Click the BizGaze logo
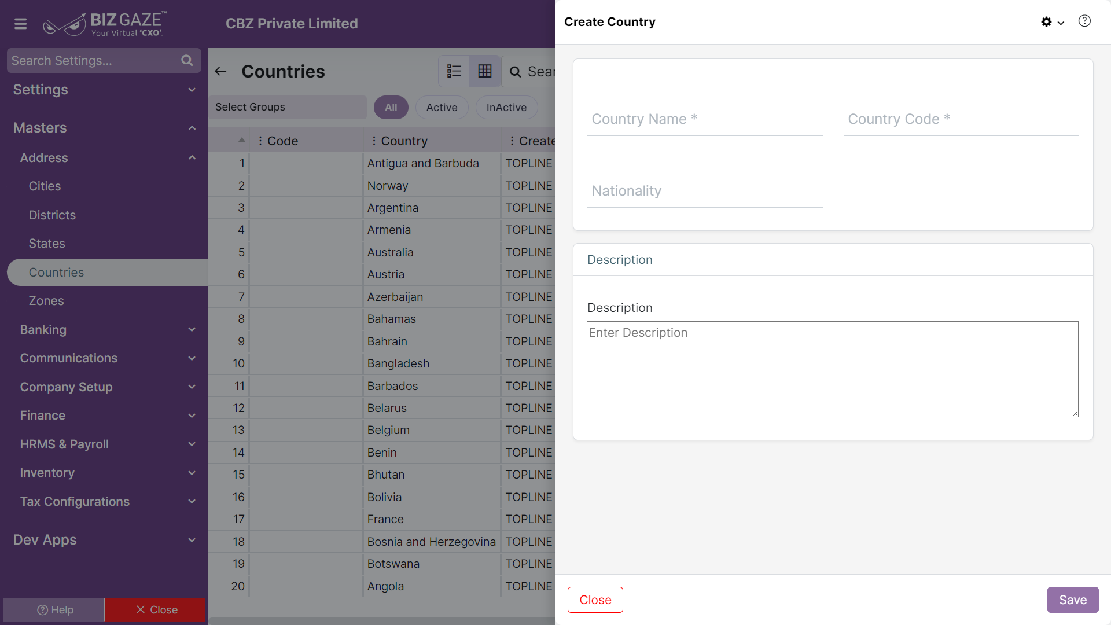Viewport: 1111px width, 625px height. tap(105, 24)
